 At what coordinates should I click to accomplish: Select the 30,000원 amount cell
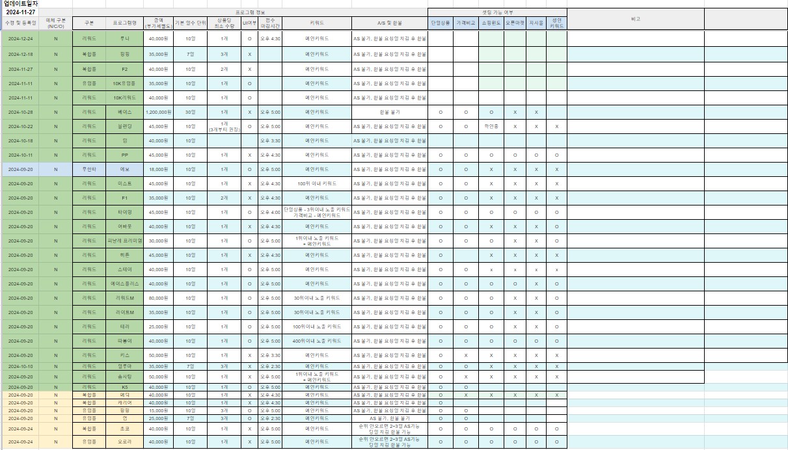point(159,241)
